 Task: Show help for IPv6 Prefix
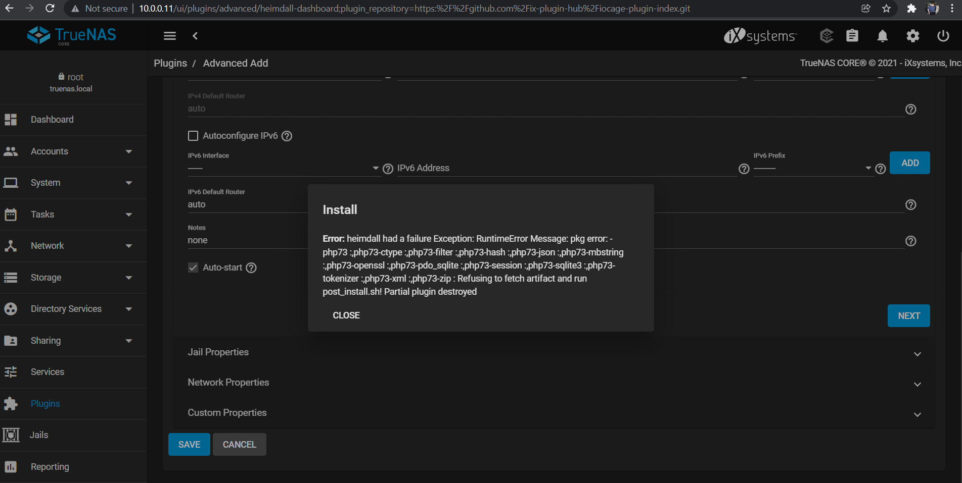pos(881,169)
